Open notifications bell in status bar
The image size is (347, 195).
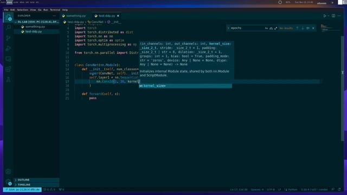pyautogui.click(x=339, y=190)
